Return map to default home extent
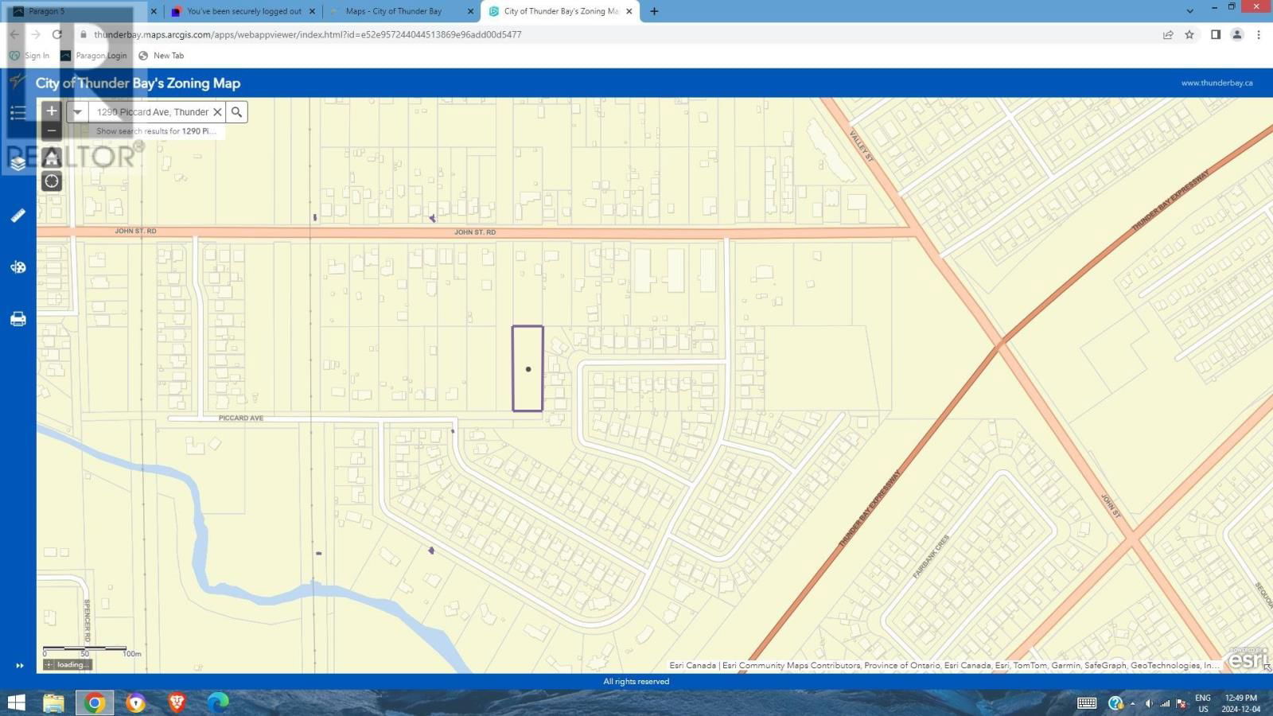This screenshot has height=716, width=1273. pyautogui.click(x=52, y=156)
